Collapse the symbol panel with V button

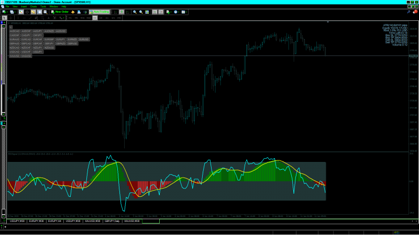click(10, 27)
